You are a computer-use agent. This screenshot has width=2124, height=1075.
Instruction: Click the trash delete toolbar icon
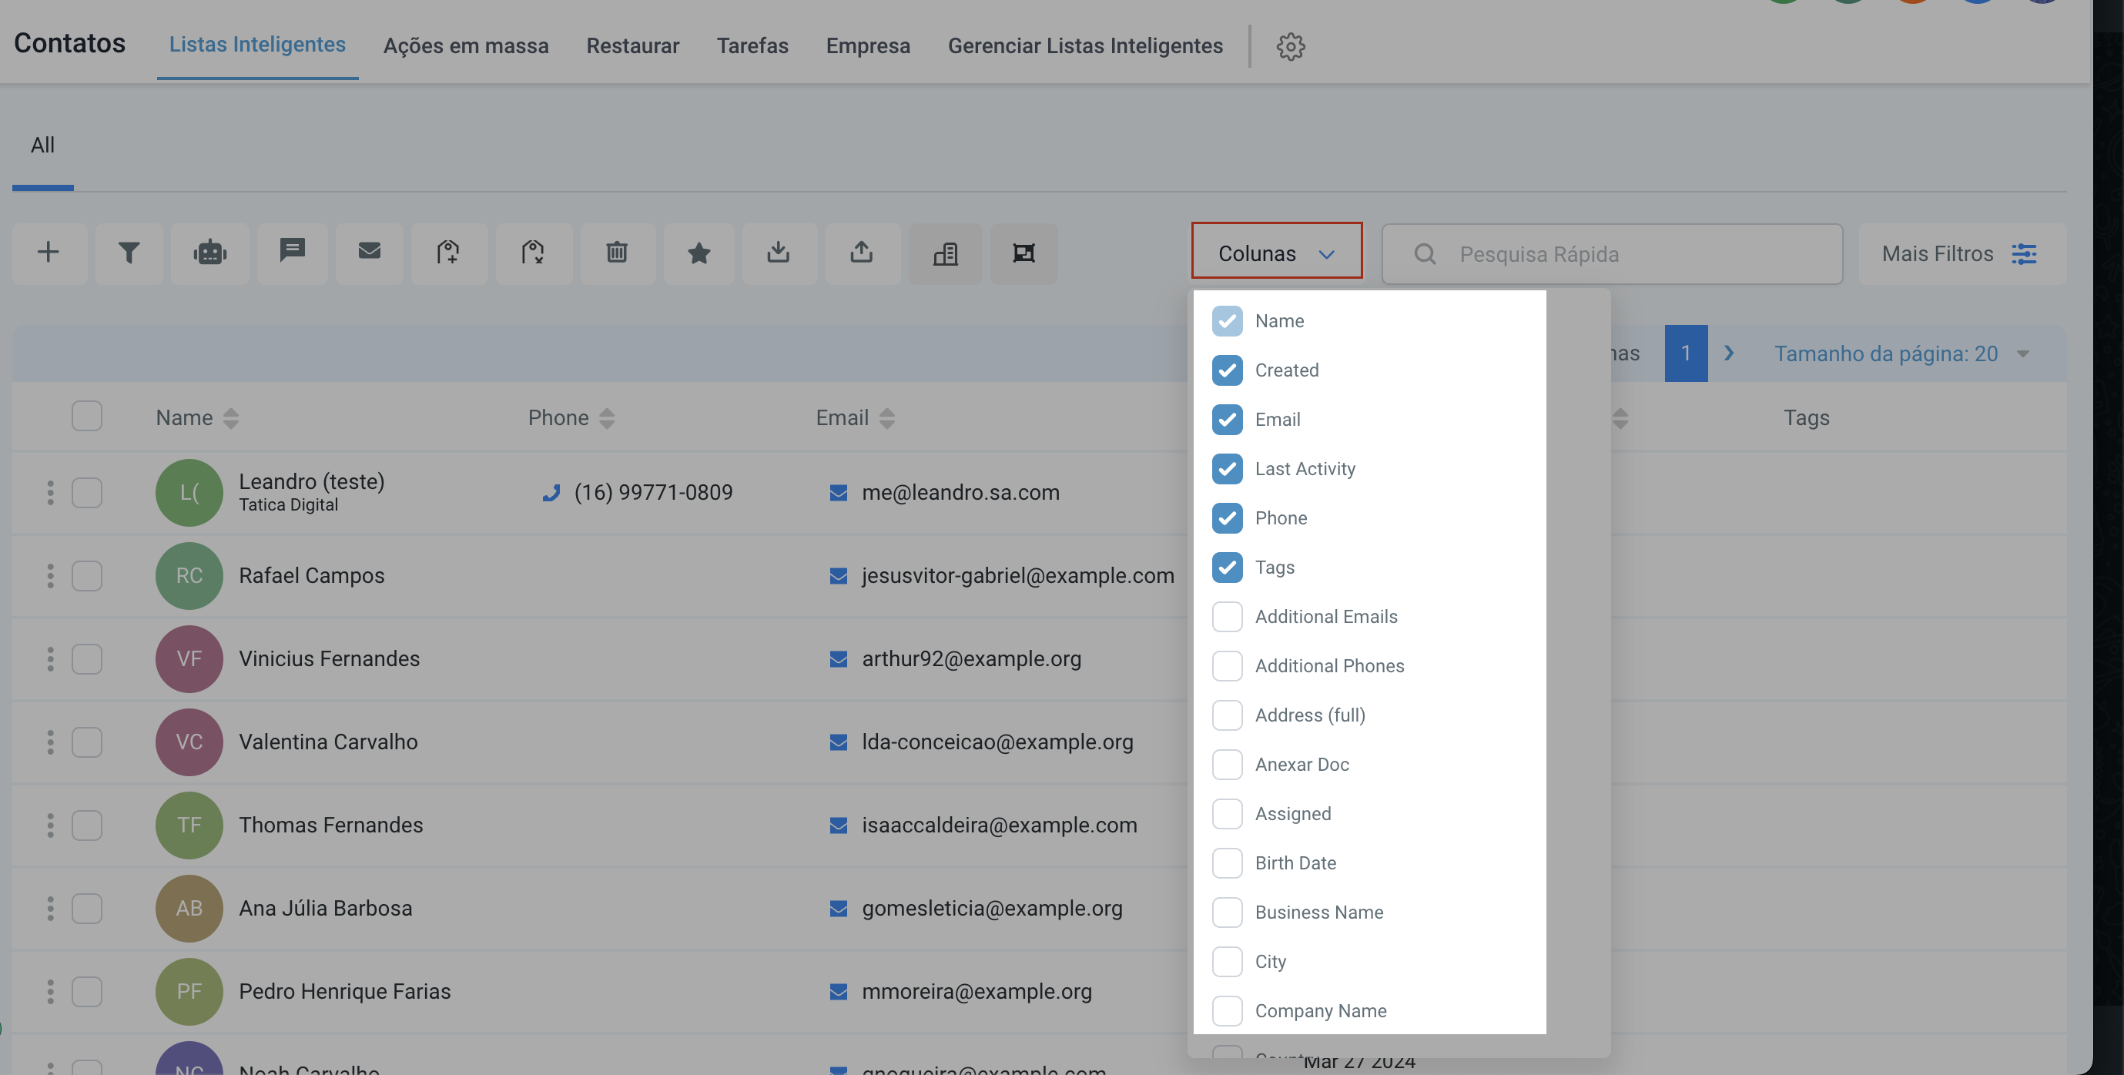(617, 253)
